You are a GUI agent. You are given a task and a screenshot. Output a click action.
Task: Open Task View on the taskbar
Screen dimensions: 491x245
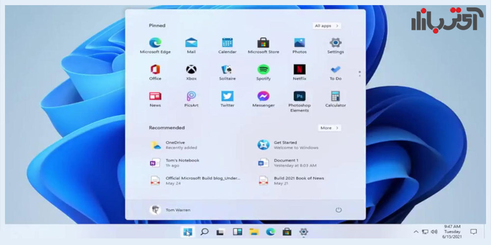220,232
